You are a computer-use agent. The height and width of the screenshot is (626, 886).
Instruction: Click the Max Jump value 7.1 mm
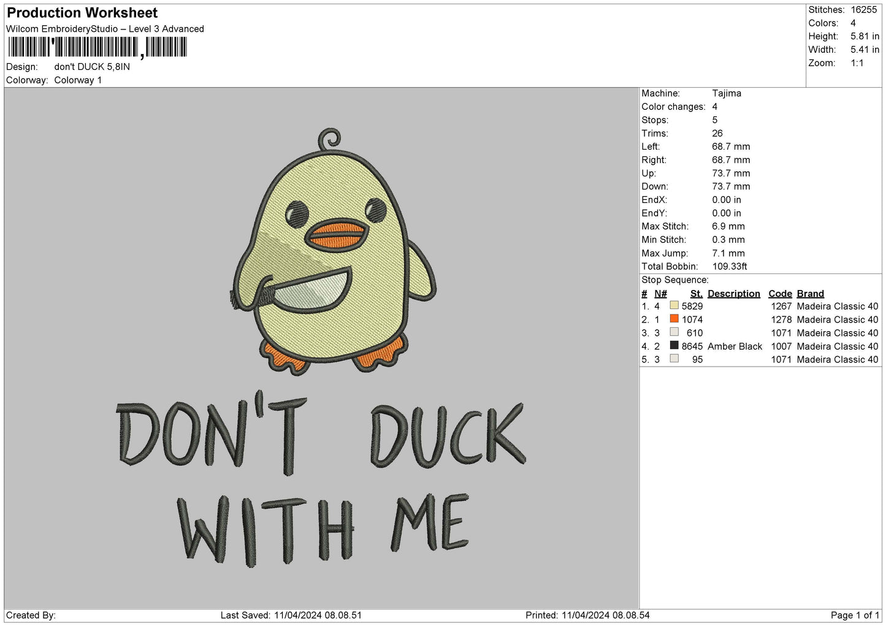click(728, 253)
